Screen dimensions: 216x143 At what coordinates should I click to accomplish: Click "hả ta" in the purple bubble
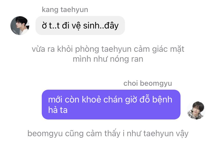[58, 110]
